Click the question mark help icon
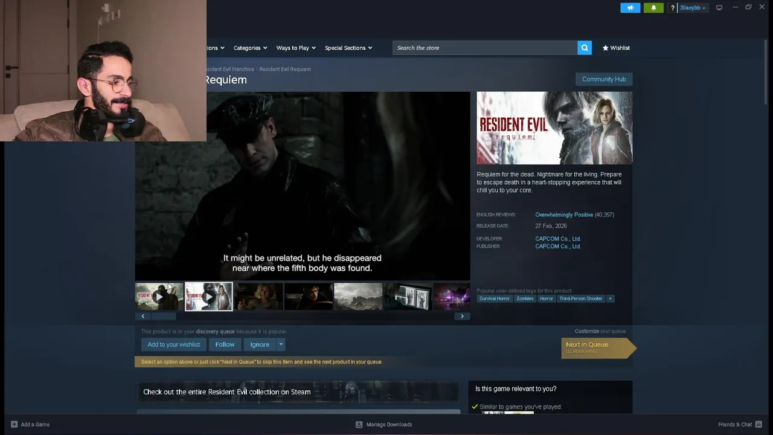 [672, 8]
